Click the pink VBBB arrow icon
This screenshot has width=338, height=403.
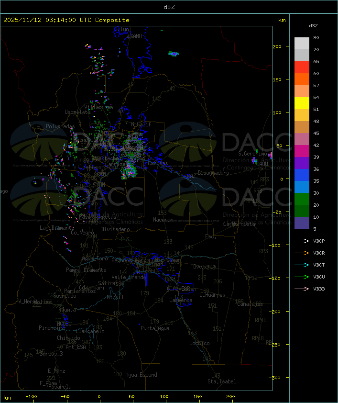pos(302,289)
